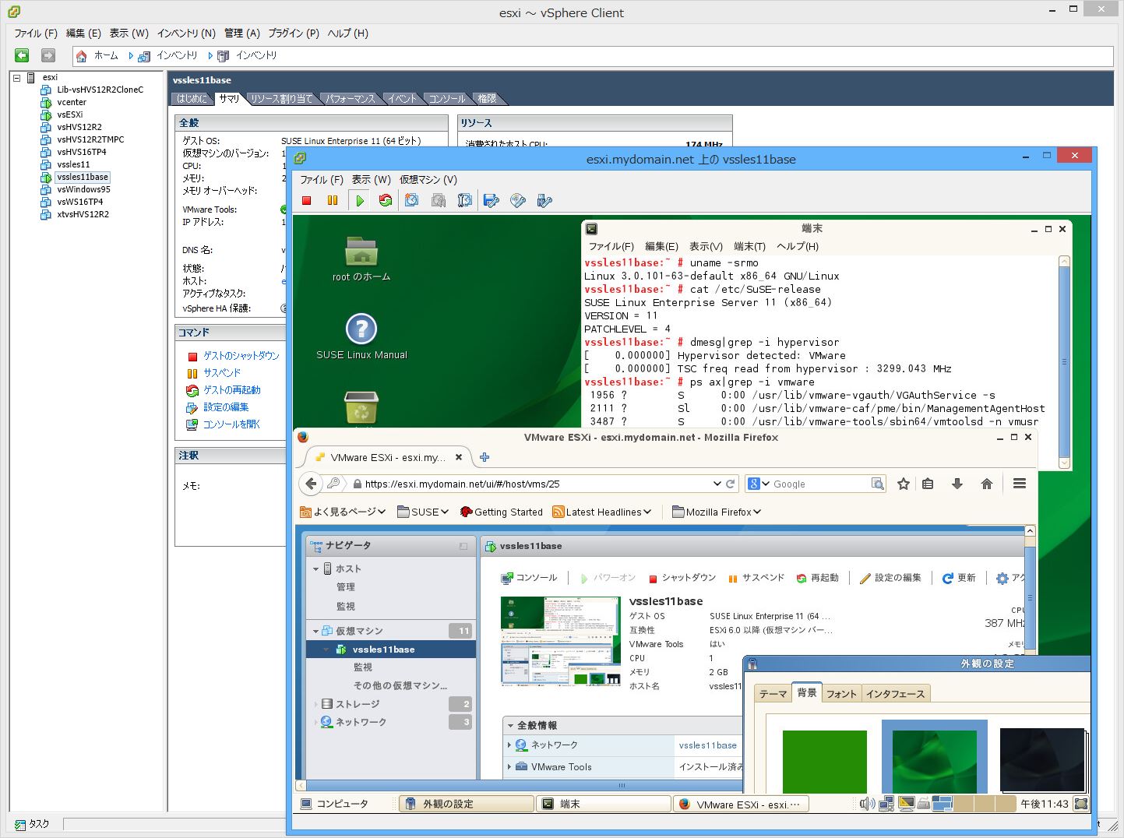
Task: Click Firefox back arrow button
Action: 312,484
